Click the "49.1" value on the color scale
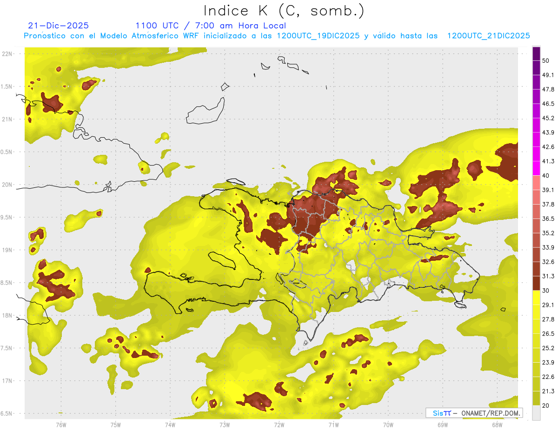The image size is (558, 431). click(x=548, y=75)
